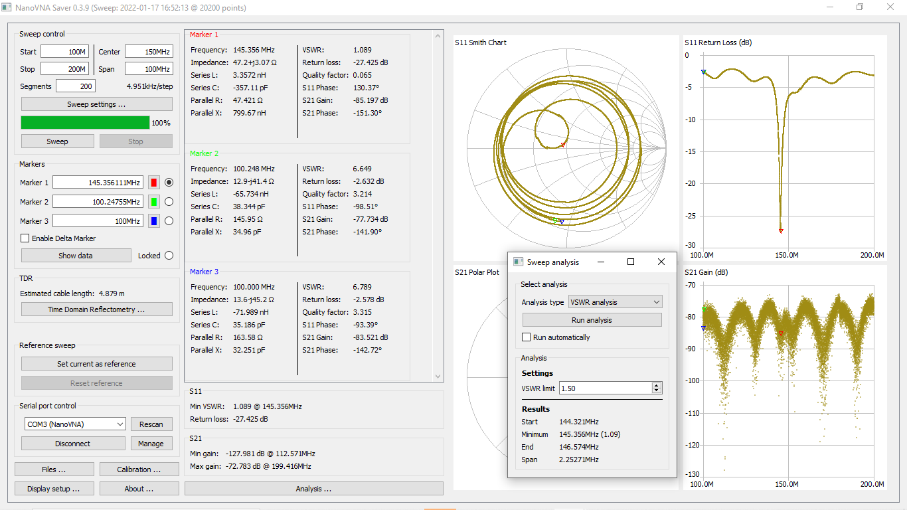This screenshot has width=907, height=510.
Task: Click the Disconnect button
Action: [x=73, y=444]
